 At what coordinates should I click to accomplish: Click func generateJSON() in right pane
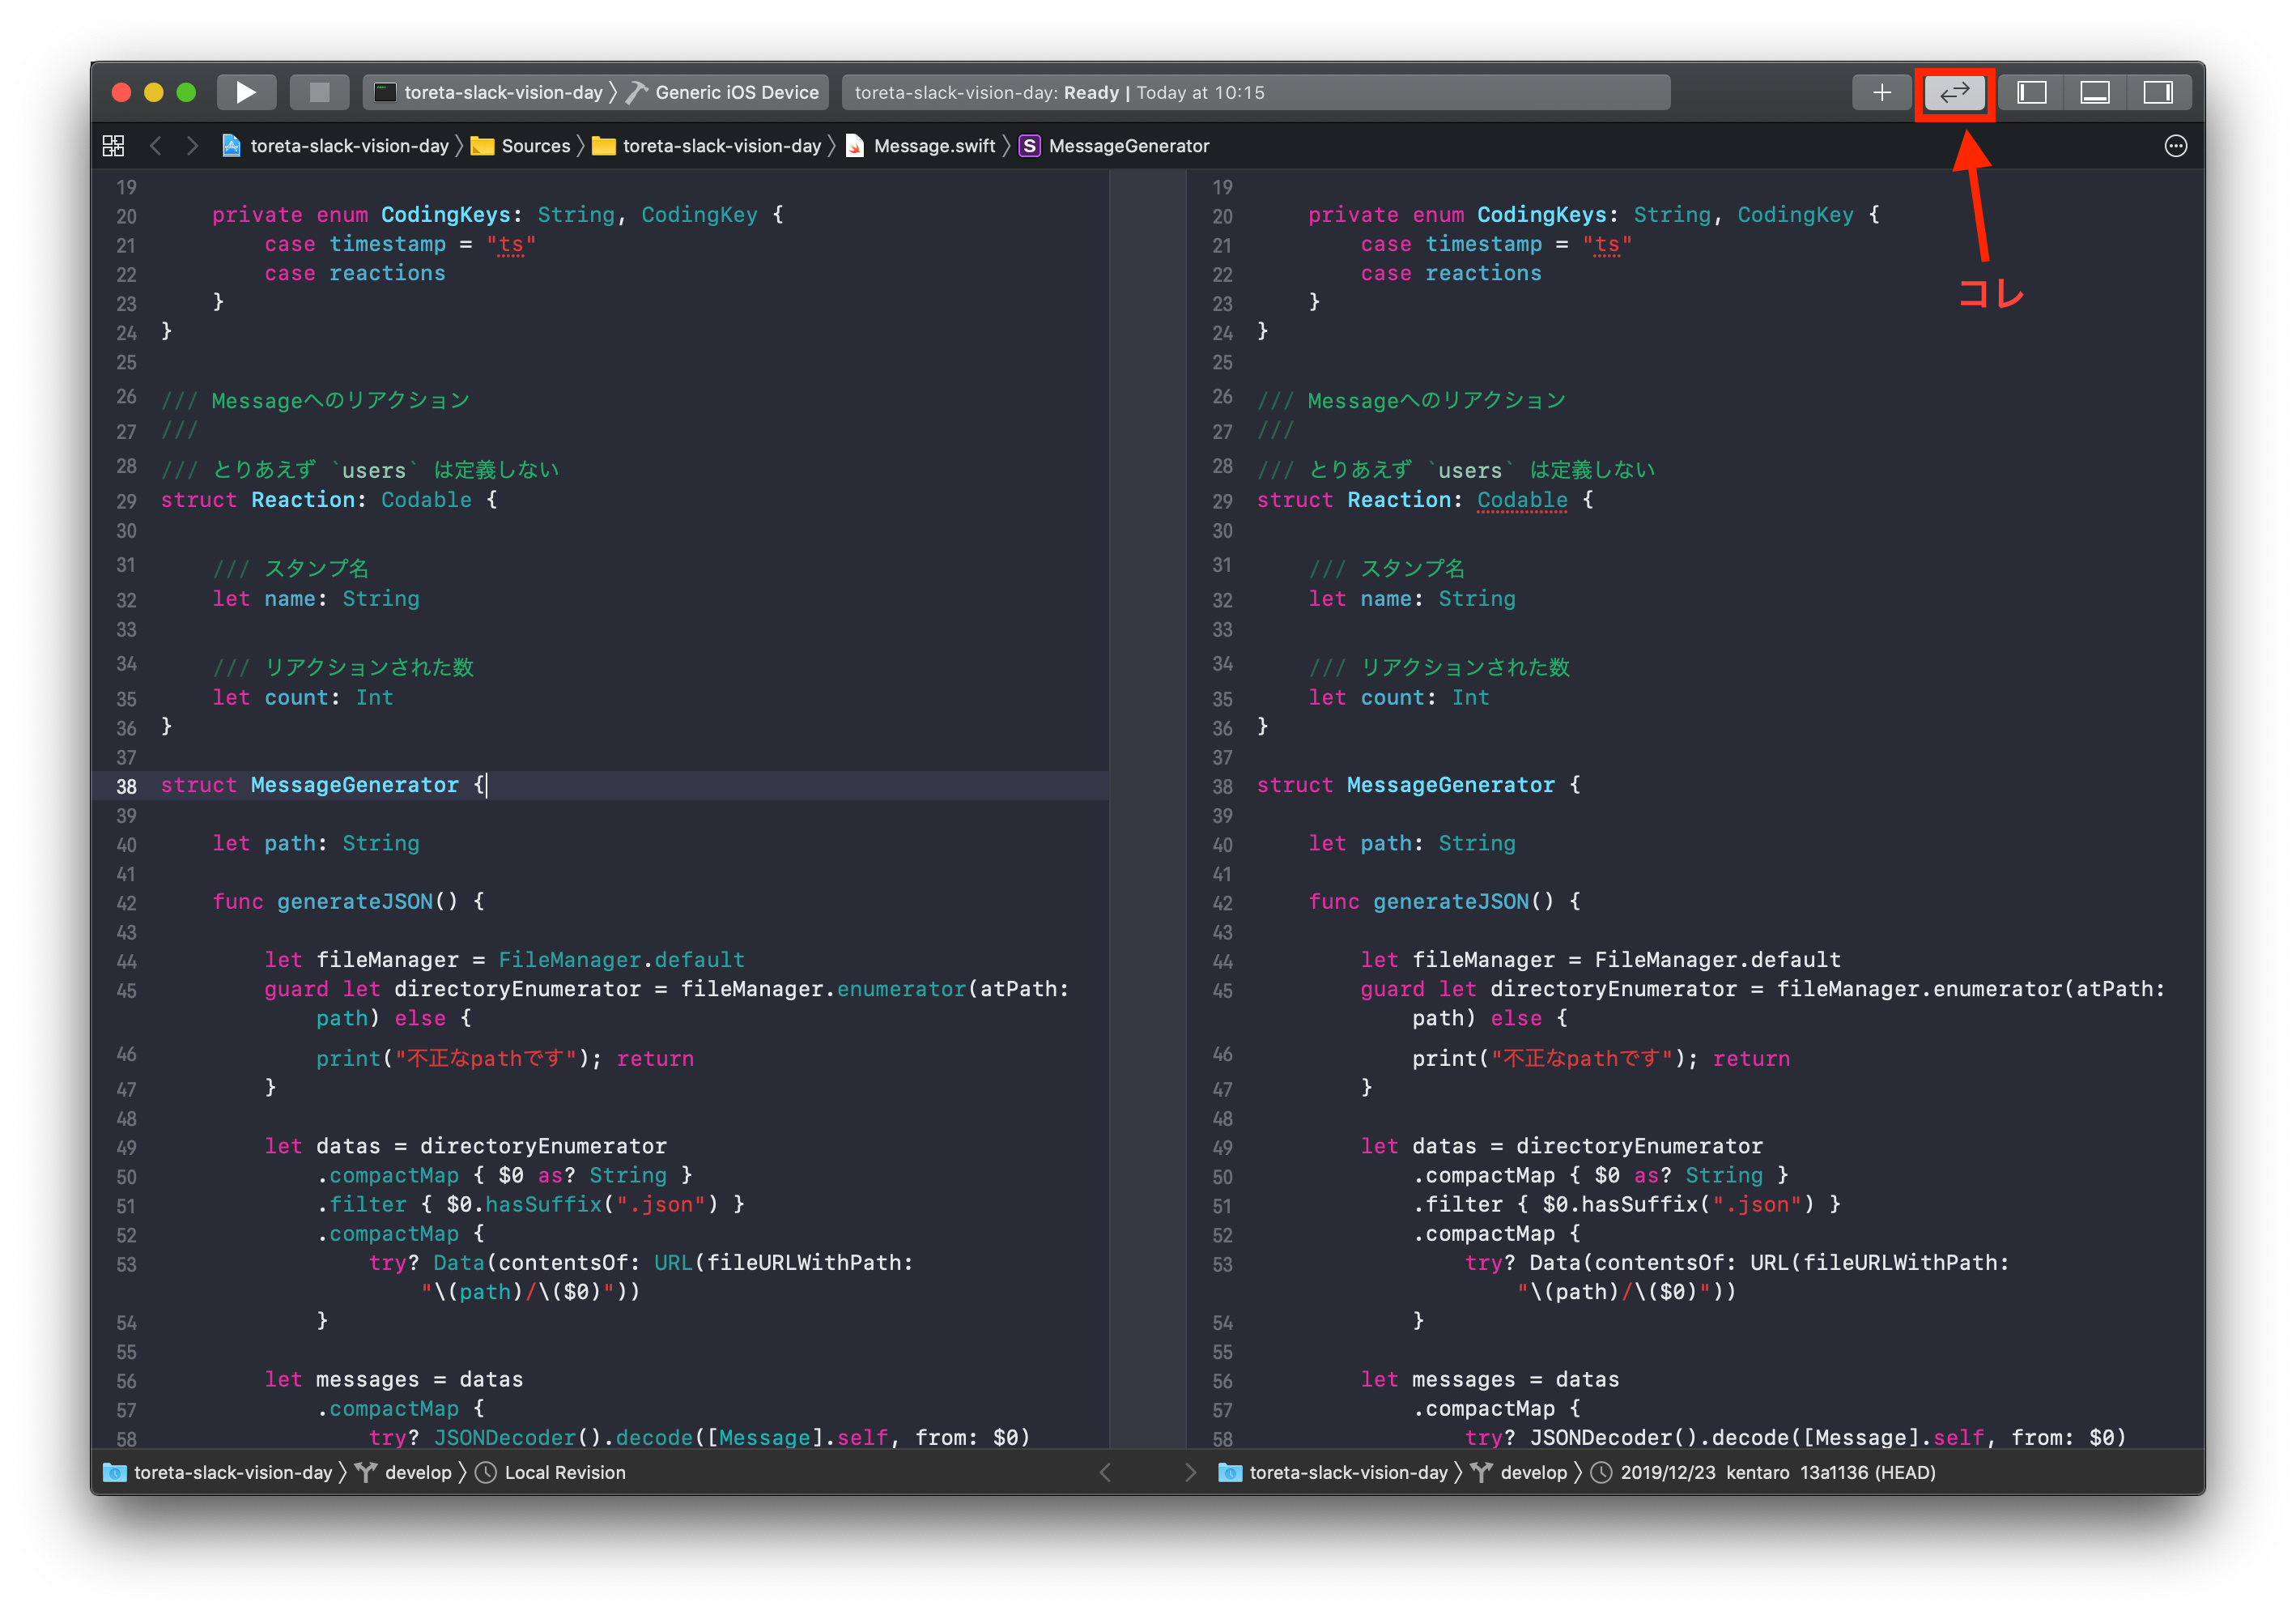point(1444,901)
